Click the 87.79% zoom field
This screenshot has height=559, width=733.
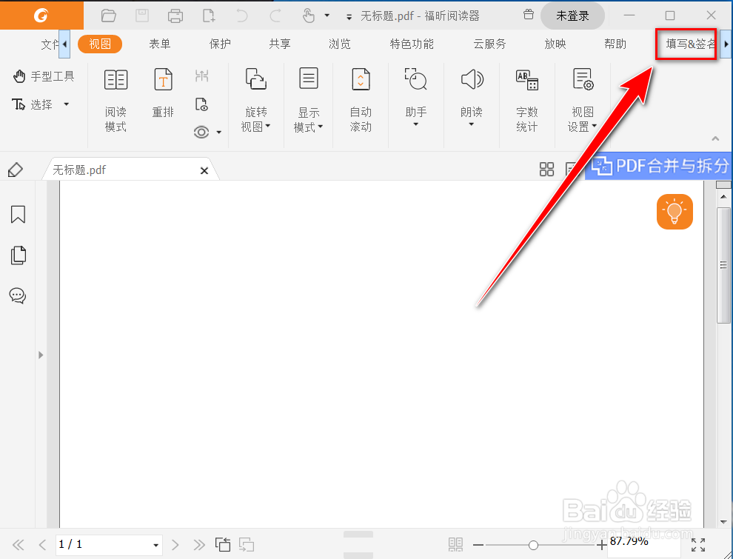tap(643, 544)
